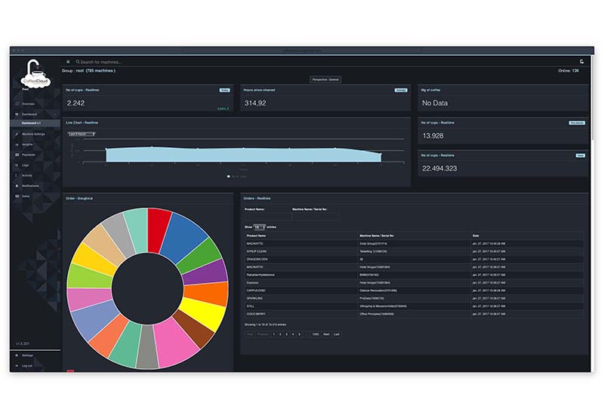This screenshot has width=604, height=415.
Task: Open the Insights chart icon in sidebar
Action: (17, 144)
